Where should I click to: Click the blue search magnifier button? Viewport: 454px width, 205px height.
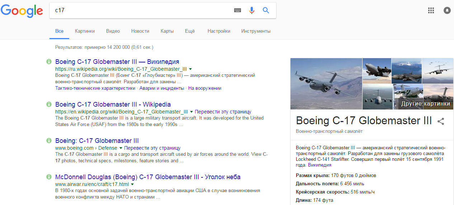[266, 10]
